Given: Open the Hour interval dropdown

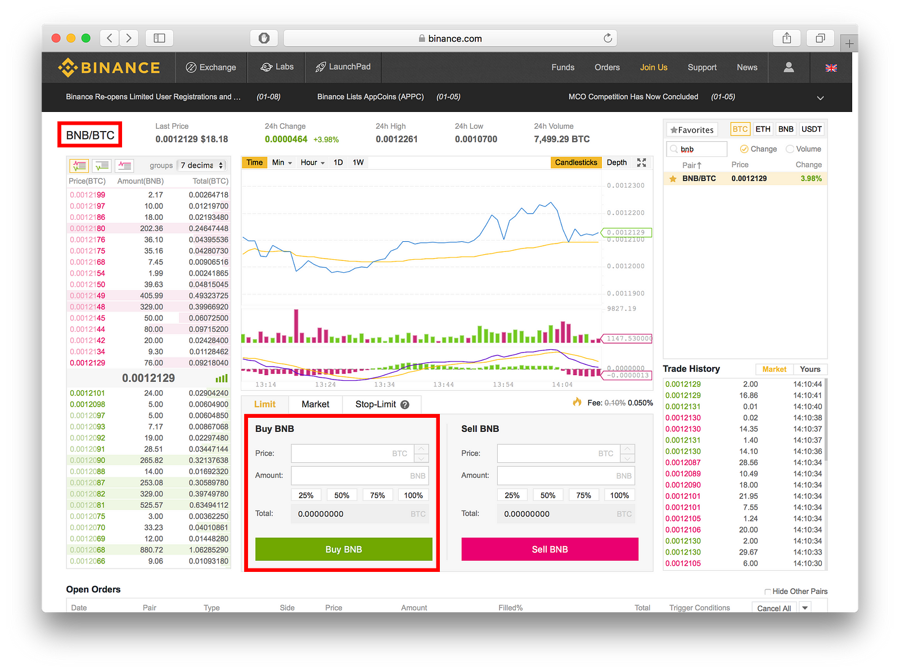Looking at the screenshot, I should [313, 163].
